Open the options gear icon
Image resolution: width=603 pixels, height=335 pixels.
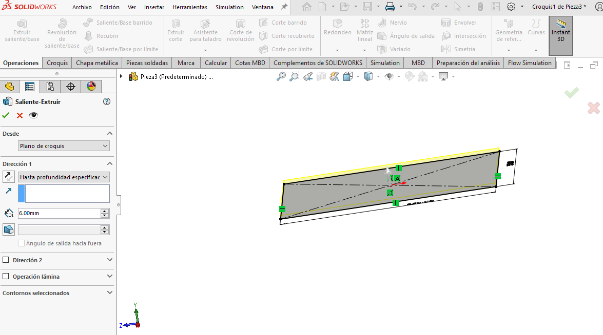coord(511,7)
